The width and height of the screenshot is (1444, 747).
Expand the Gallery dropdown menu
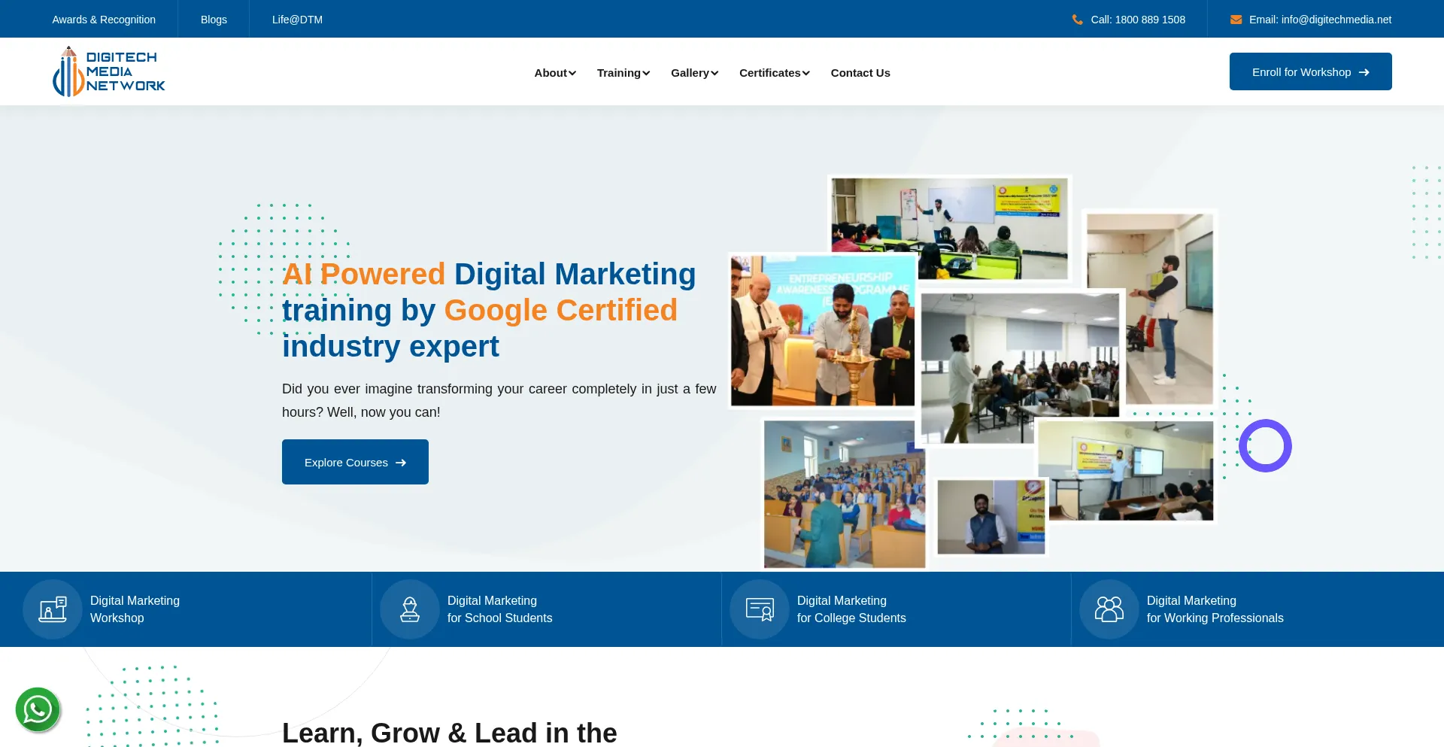(x=694, y=73)
